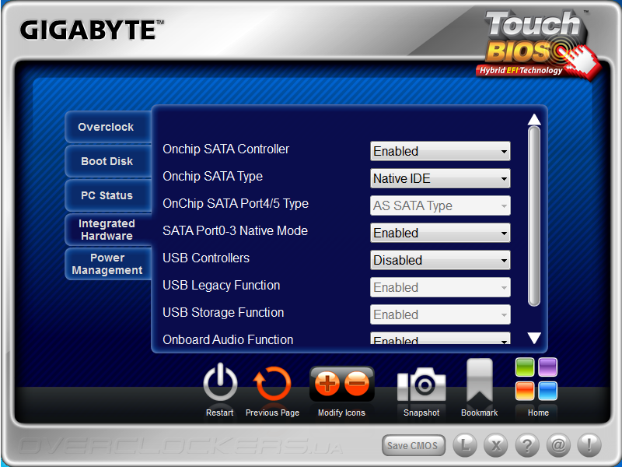This screenshot has height=467, width=622.
Task: Take a Snapshot with camera icon
Action: 421,384
